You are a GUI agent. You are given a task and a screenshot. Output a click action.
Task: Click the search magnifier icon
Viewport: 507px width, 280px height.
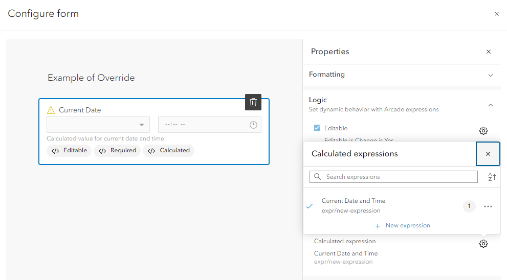coord(318,177)
